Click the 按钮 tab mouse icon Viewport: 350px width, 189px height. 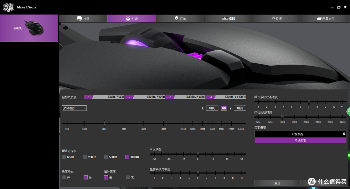[x=79, y=18]
